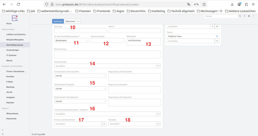This screenshot has height=136, width=258.
Task: Open the three-dot menu next to Abbrechen
Action: (x=78, y=21)
